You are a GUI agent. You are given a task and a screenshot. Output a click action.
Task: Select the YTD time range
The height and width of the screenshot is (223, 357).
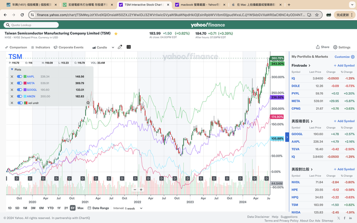point(50,208)
